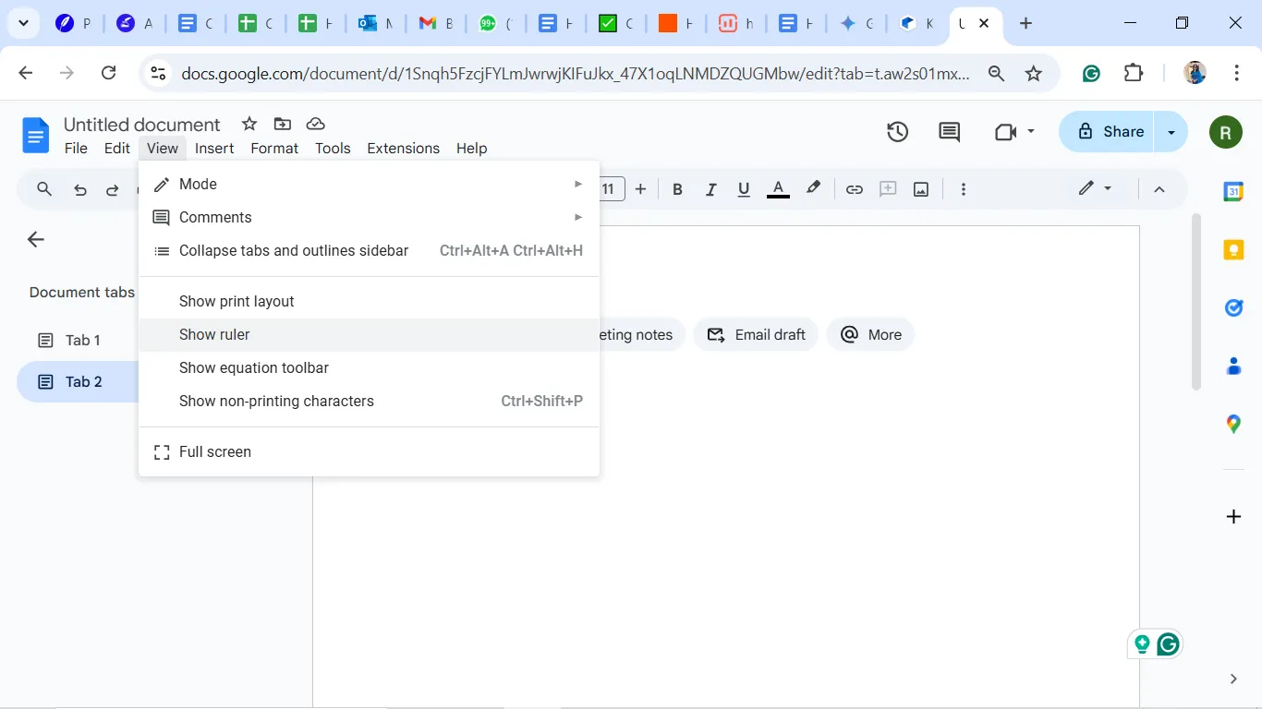Image resolution: width=1262 pixels, height=709 pixels.
Task: Close the open View menu
Action: [162, 149]
